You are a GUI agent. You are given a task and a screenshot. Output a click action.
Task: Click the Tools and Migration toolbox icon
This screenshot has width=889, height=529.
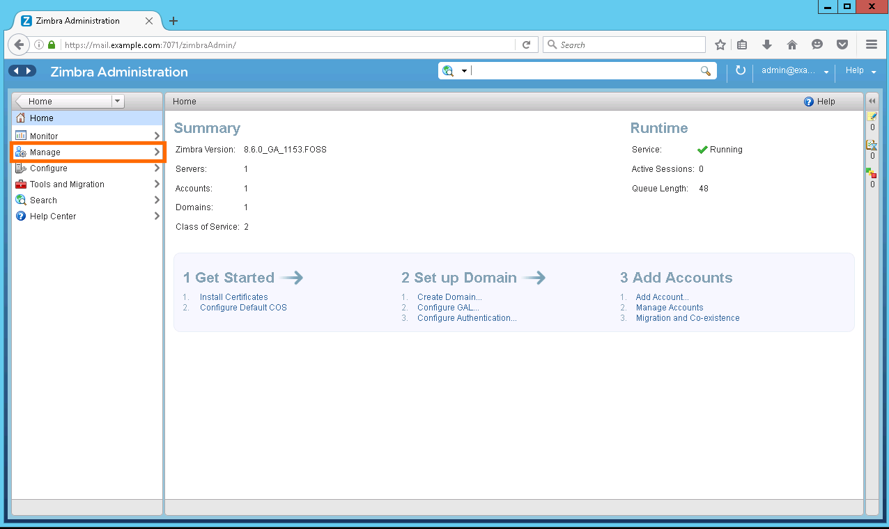pos(21,184)
